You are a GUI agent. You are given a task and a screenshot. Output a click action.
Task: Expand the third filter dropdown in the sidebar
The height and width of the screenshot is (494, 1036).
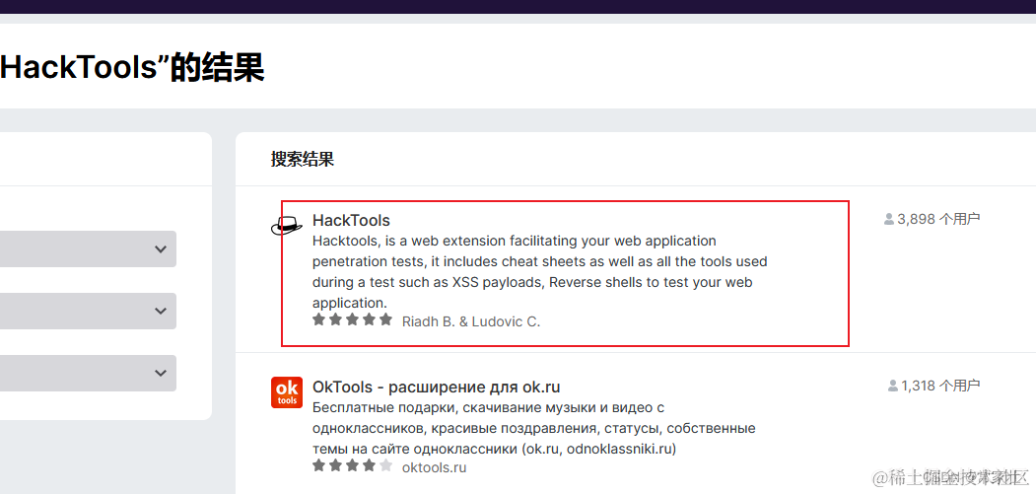[x=88, y=373]
